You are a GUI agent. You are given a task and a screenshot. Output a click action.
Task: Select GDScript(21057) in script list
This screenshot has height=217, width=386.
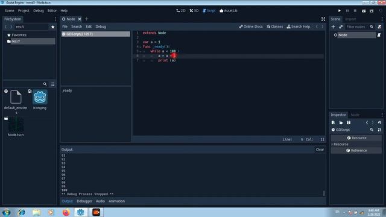(x=96, y=34)
